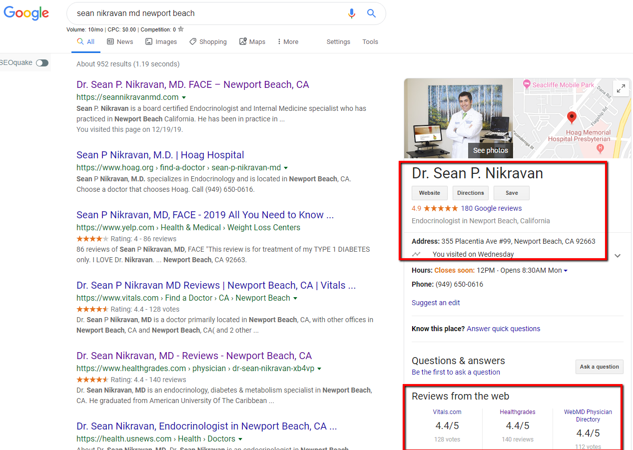Expand the map with the fullscreen icon
The height and width of the screenshot is (450, 633).
point(621,88)
